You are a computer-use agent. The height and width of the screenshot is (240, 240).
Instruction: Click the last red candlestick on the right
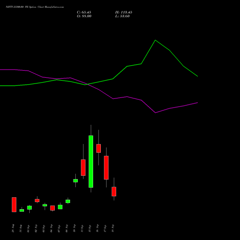coord(114,192)
